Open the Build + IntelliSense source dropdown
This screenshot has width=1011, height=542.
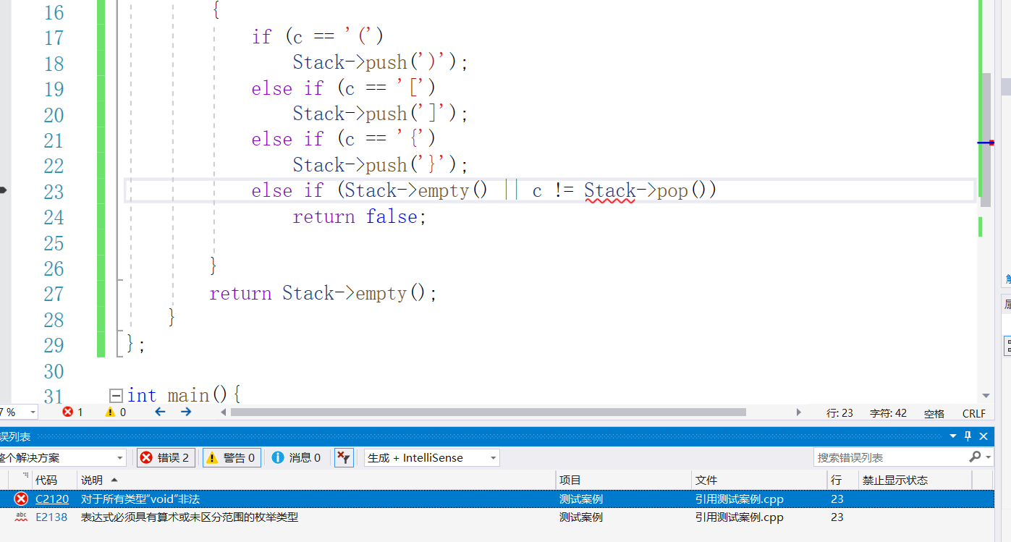coord(432,457)
